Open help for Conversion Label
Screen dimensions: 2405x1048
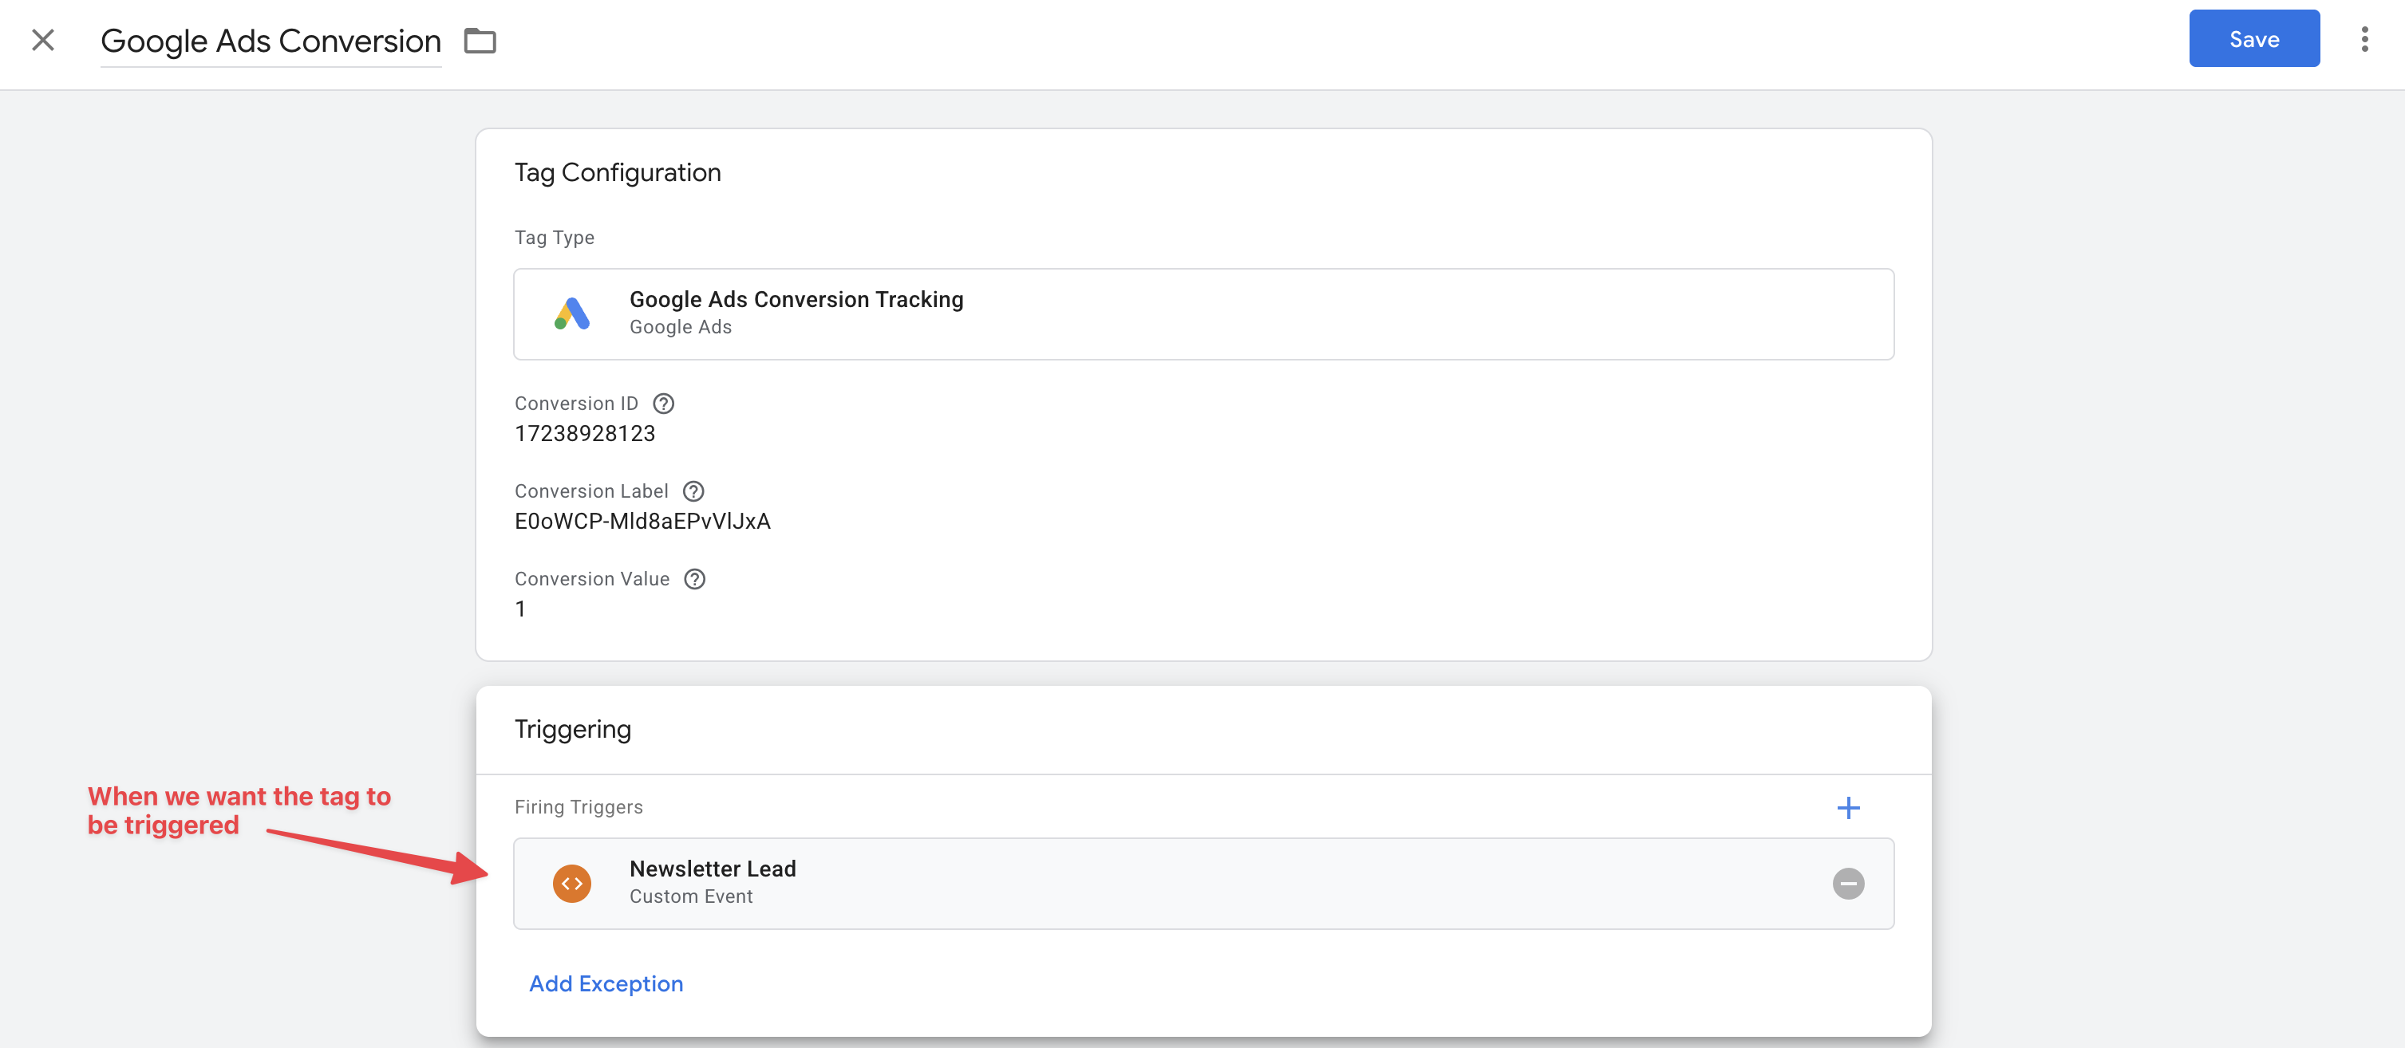click(x=693, y=491)
